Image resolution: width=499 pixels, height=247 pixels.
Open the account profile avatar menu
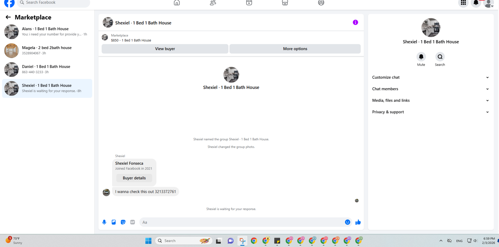coord(488,3)
